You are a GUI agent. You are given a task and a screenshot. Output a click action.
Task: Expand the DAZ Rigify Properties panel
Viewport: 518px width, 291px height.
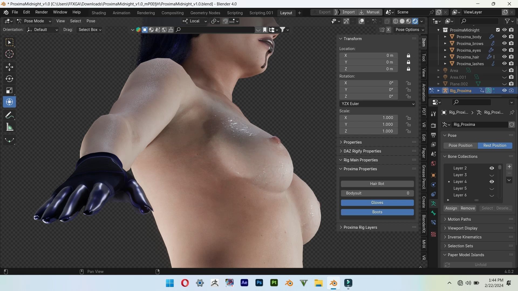(x=362, y=151)
